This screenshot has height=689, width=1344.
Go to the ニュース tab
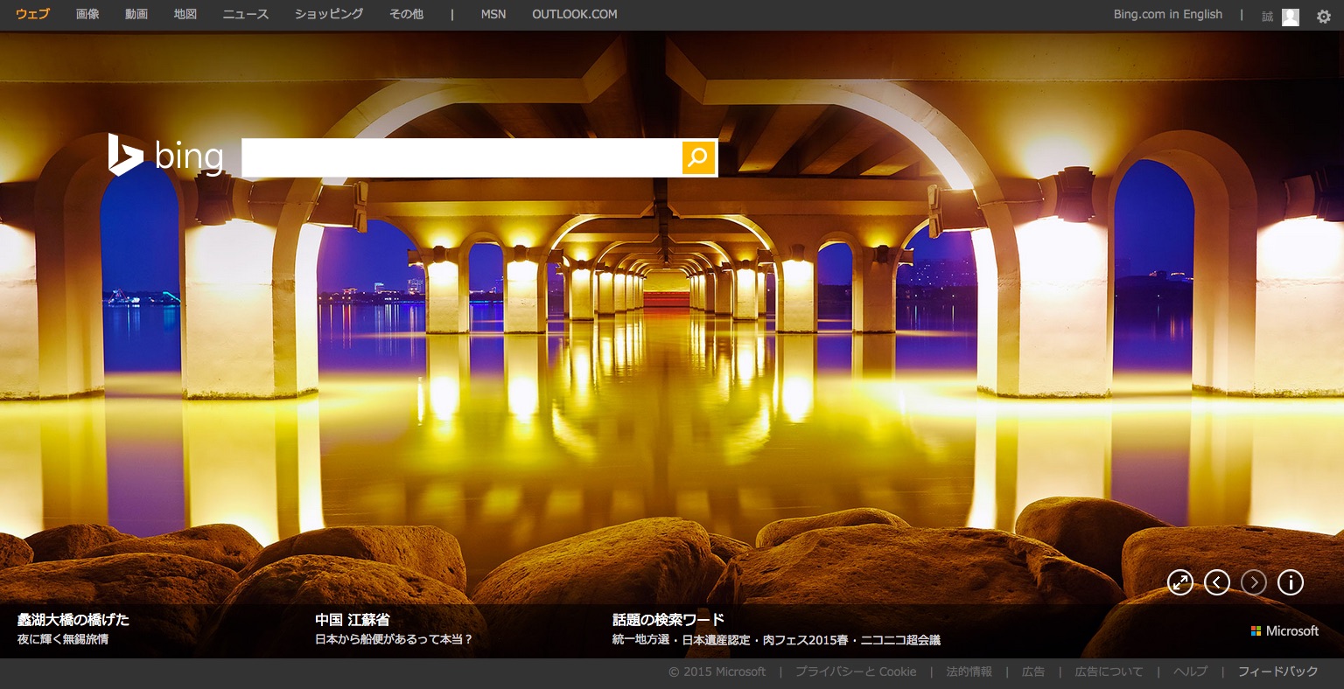[x=246, y=14]
